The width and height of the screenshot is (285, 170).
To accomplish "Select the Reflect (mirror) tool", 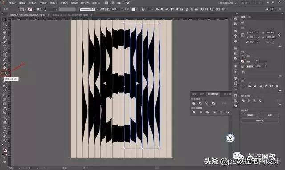I will pos(4,73).
